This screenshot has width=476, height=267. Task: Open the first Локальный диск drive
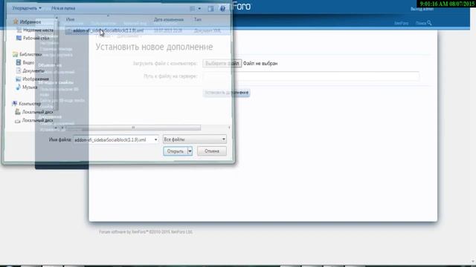34,112
